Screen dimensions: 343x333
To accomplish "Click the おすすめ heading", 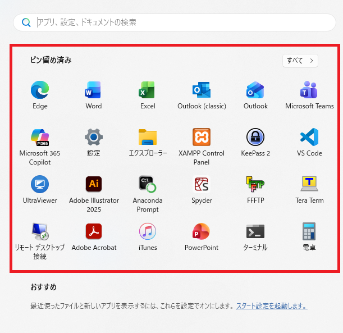I will click(x=43, y=287).
